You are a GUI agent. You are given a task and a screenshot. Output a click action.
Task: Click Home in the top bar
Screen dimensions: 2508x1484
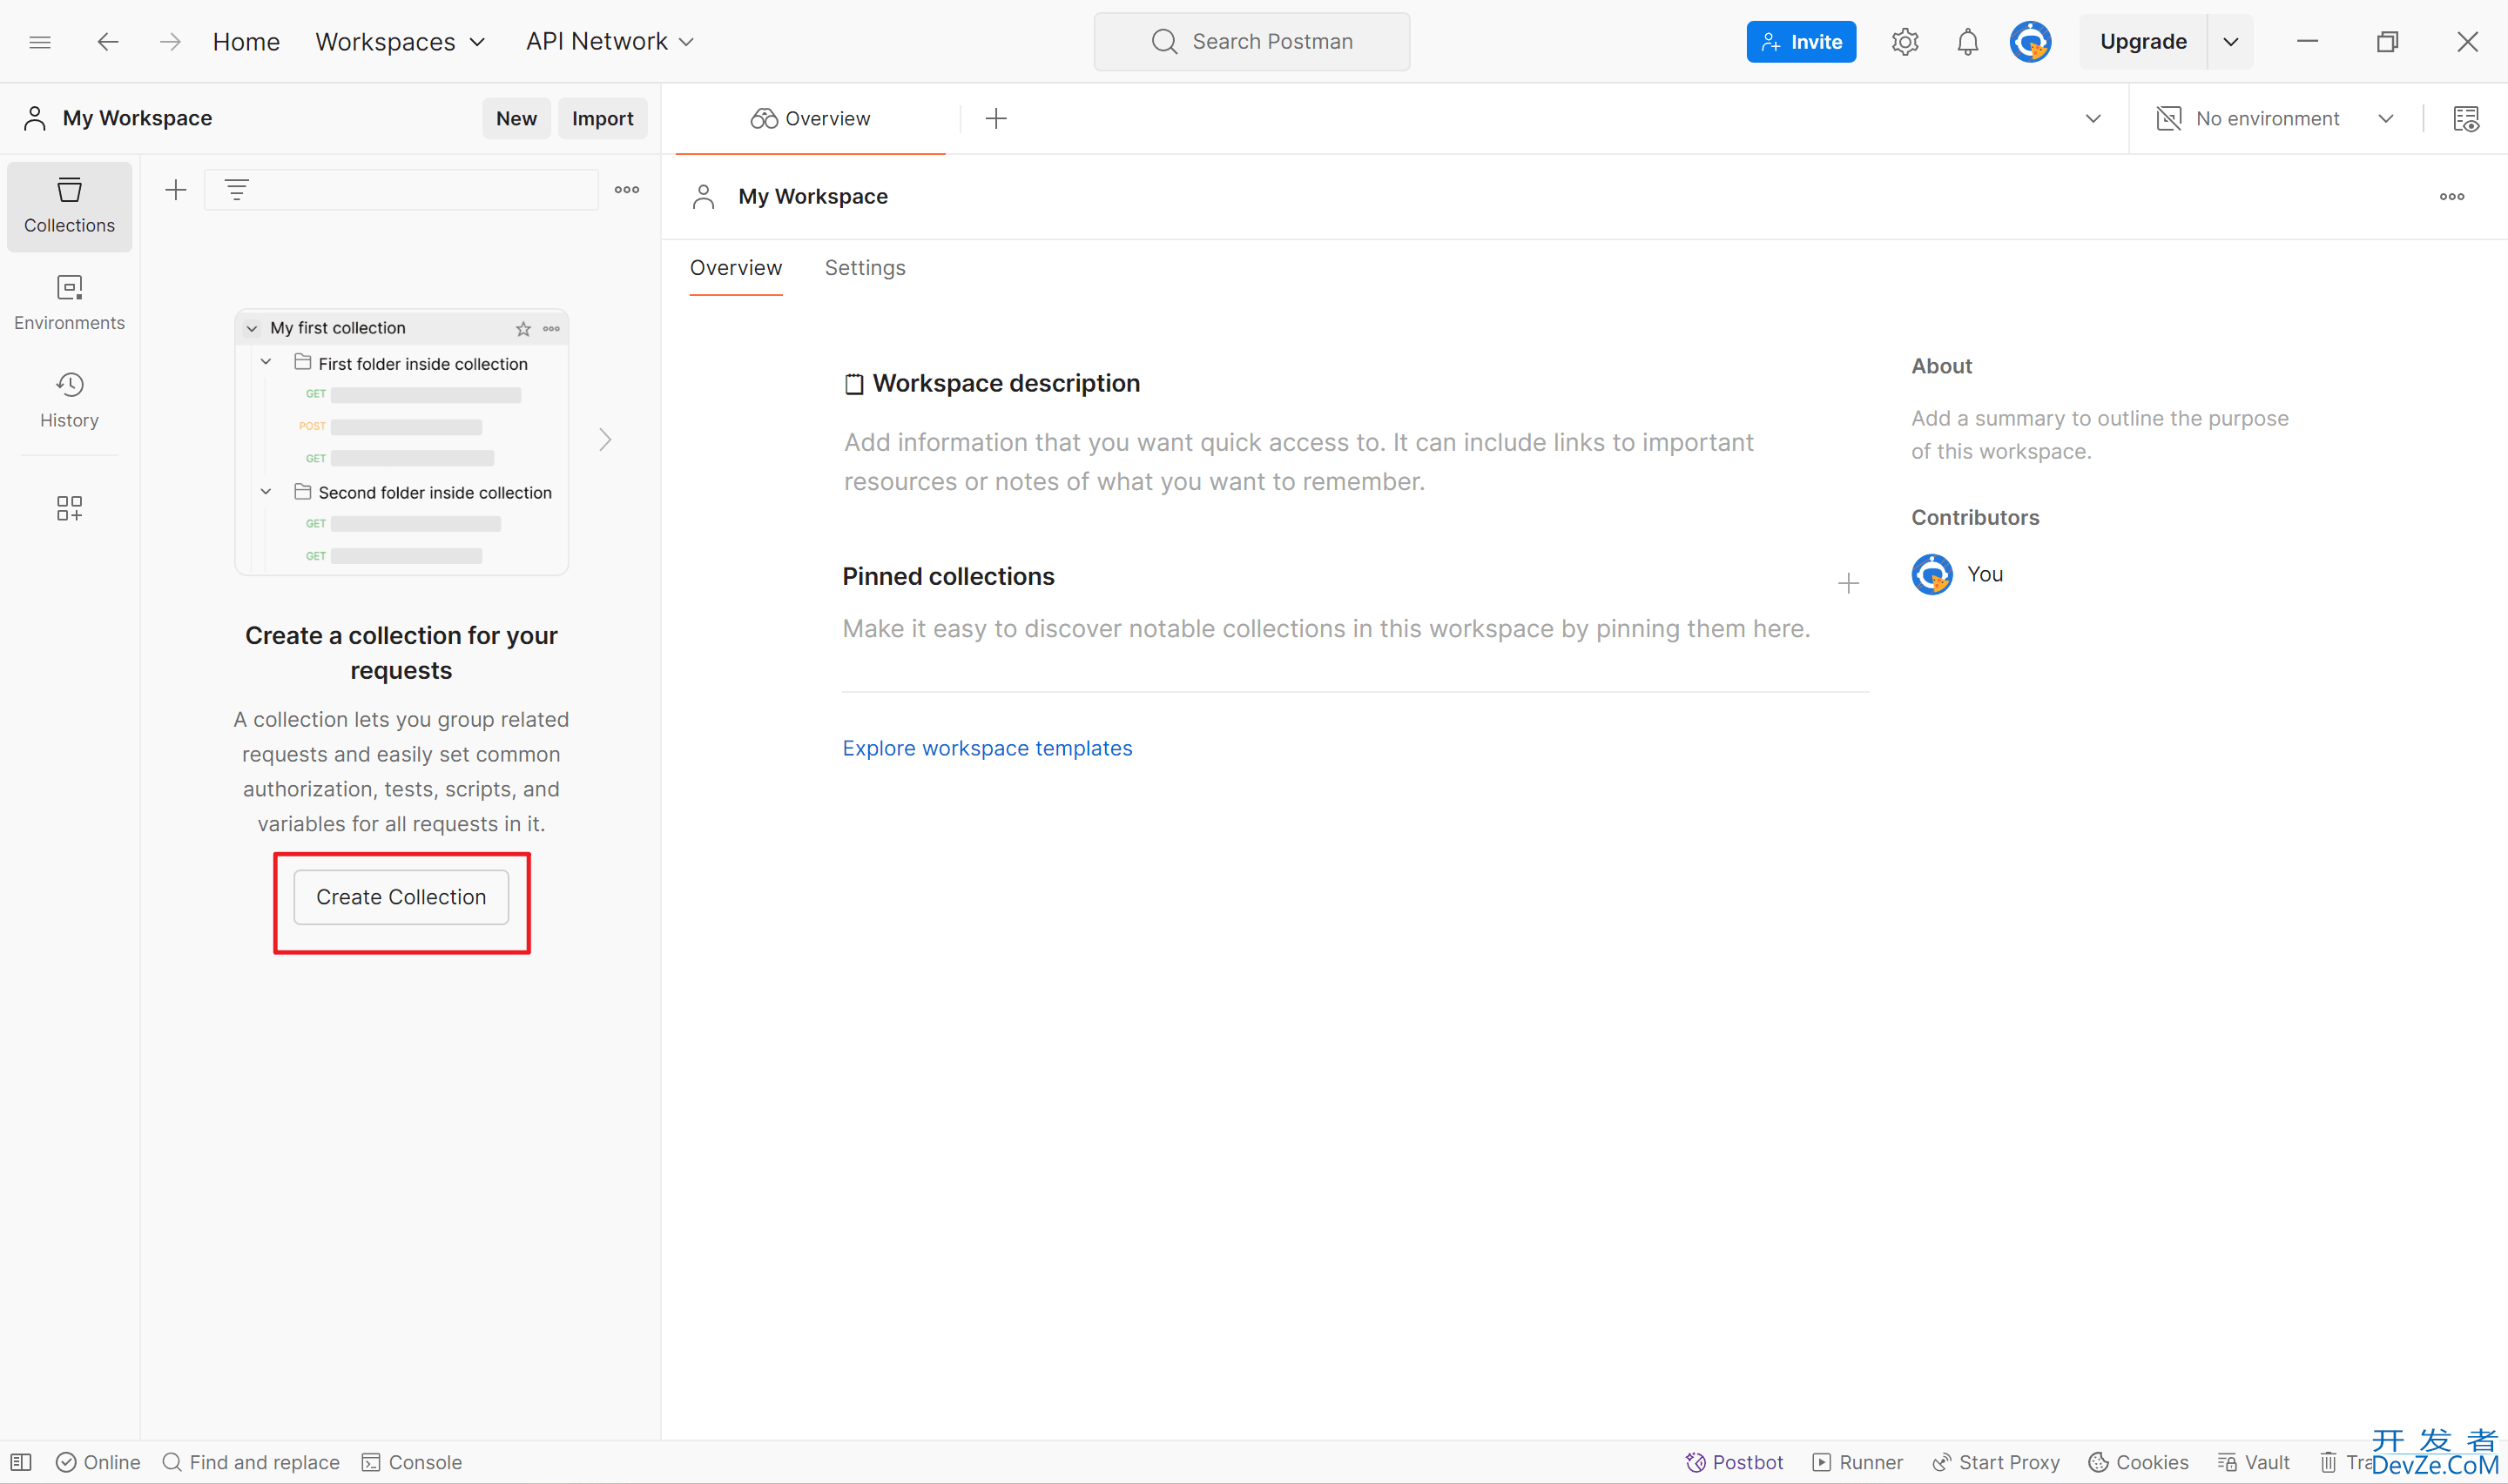tap(246, 42)
